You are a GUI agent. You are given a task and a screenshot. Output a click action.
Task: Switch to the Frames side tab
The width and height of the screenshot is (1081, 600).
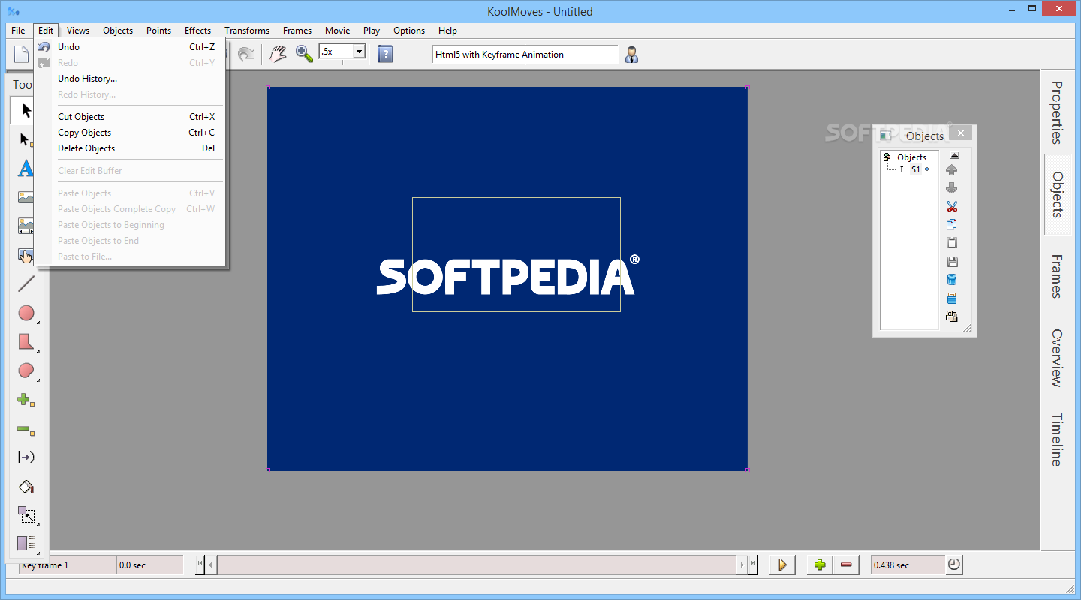pyautogui.click(x=1057, y=276)
